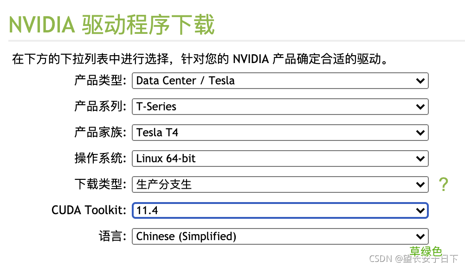Open the 产品家族 dropdown showing Tesla T4
Screen dimensions: 465x267
tap(278, 133)
